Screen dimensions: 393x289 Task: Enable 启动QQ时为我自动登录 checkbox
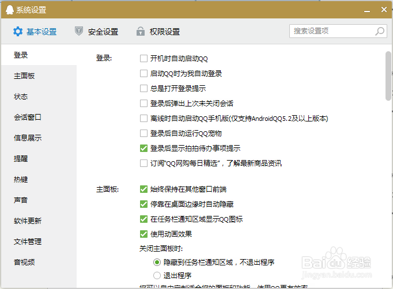[x=143, y=73]
